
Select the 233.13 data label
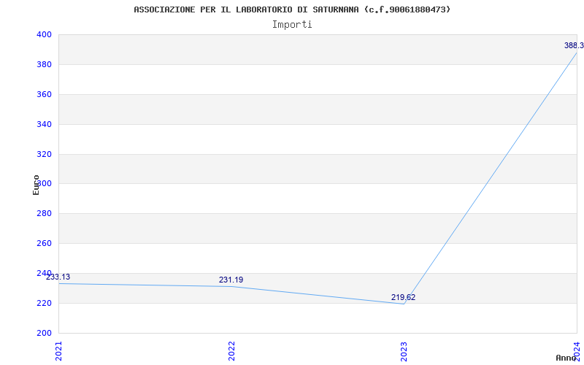point(58,277)
